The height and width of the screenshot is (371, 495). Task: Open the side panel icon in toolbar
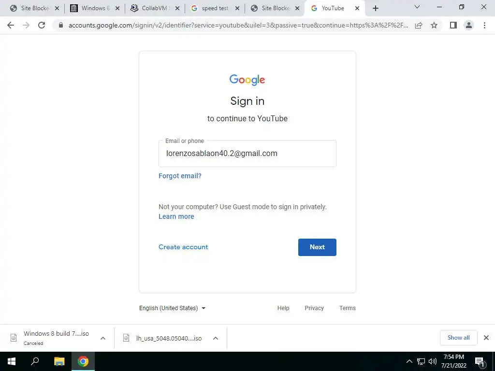453,25
